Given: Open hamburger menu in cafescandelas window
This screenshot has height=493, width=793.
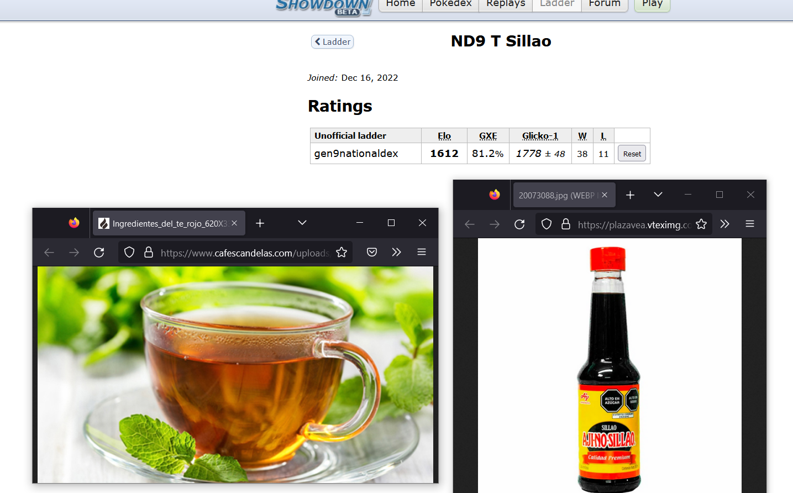Looking at the screenshot, I should point(422,253).
